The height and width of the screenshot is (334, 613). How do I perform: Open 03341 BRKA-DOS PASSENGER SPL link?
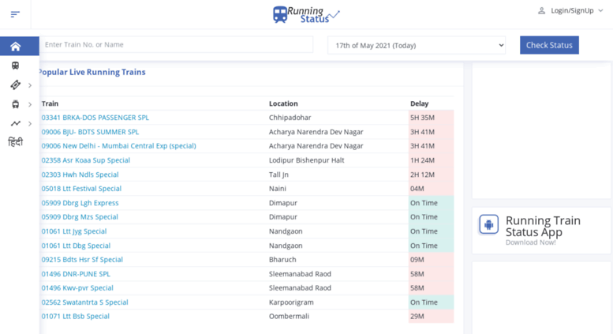(95, 118)
